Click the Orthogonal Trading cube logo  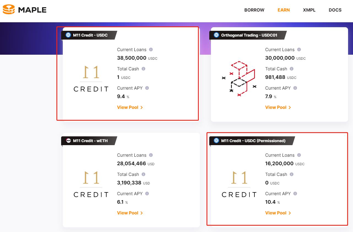(239, 79)
